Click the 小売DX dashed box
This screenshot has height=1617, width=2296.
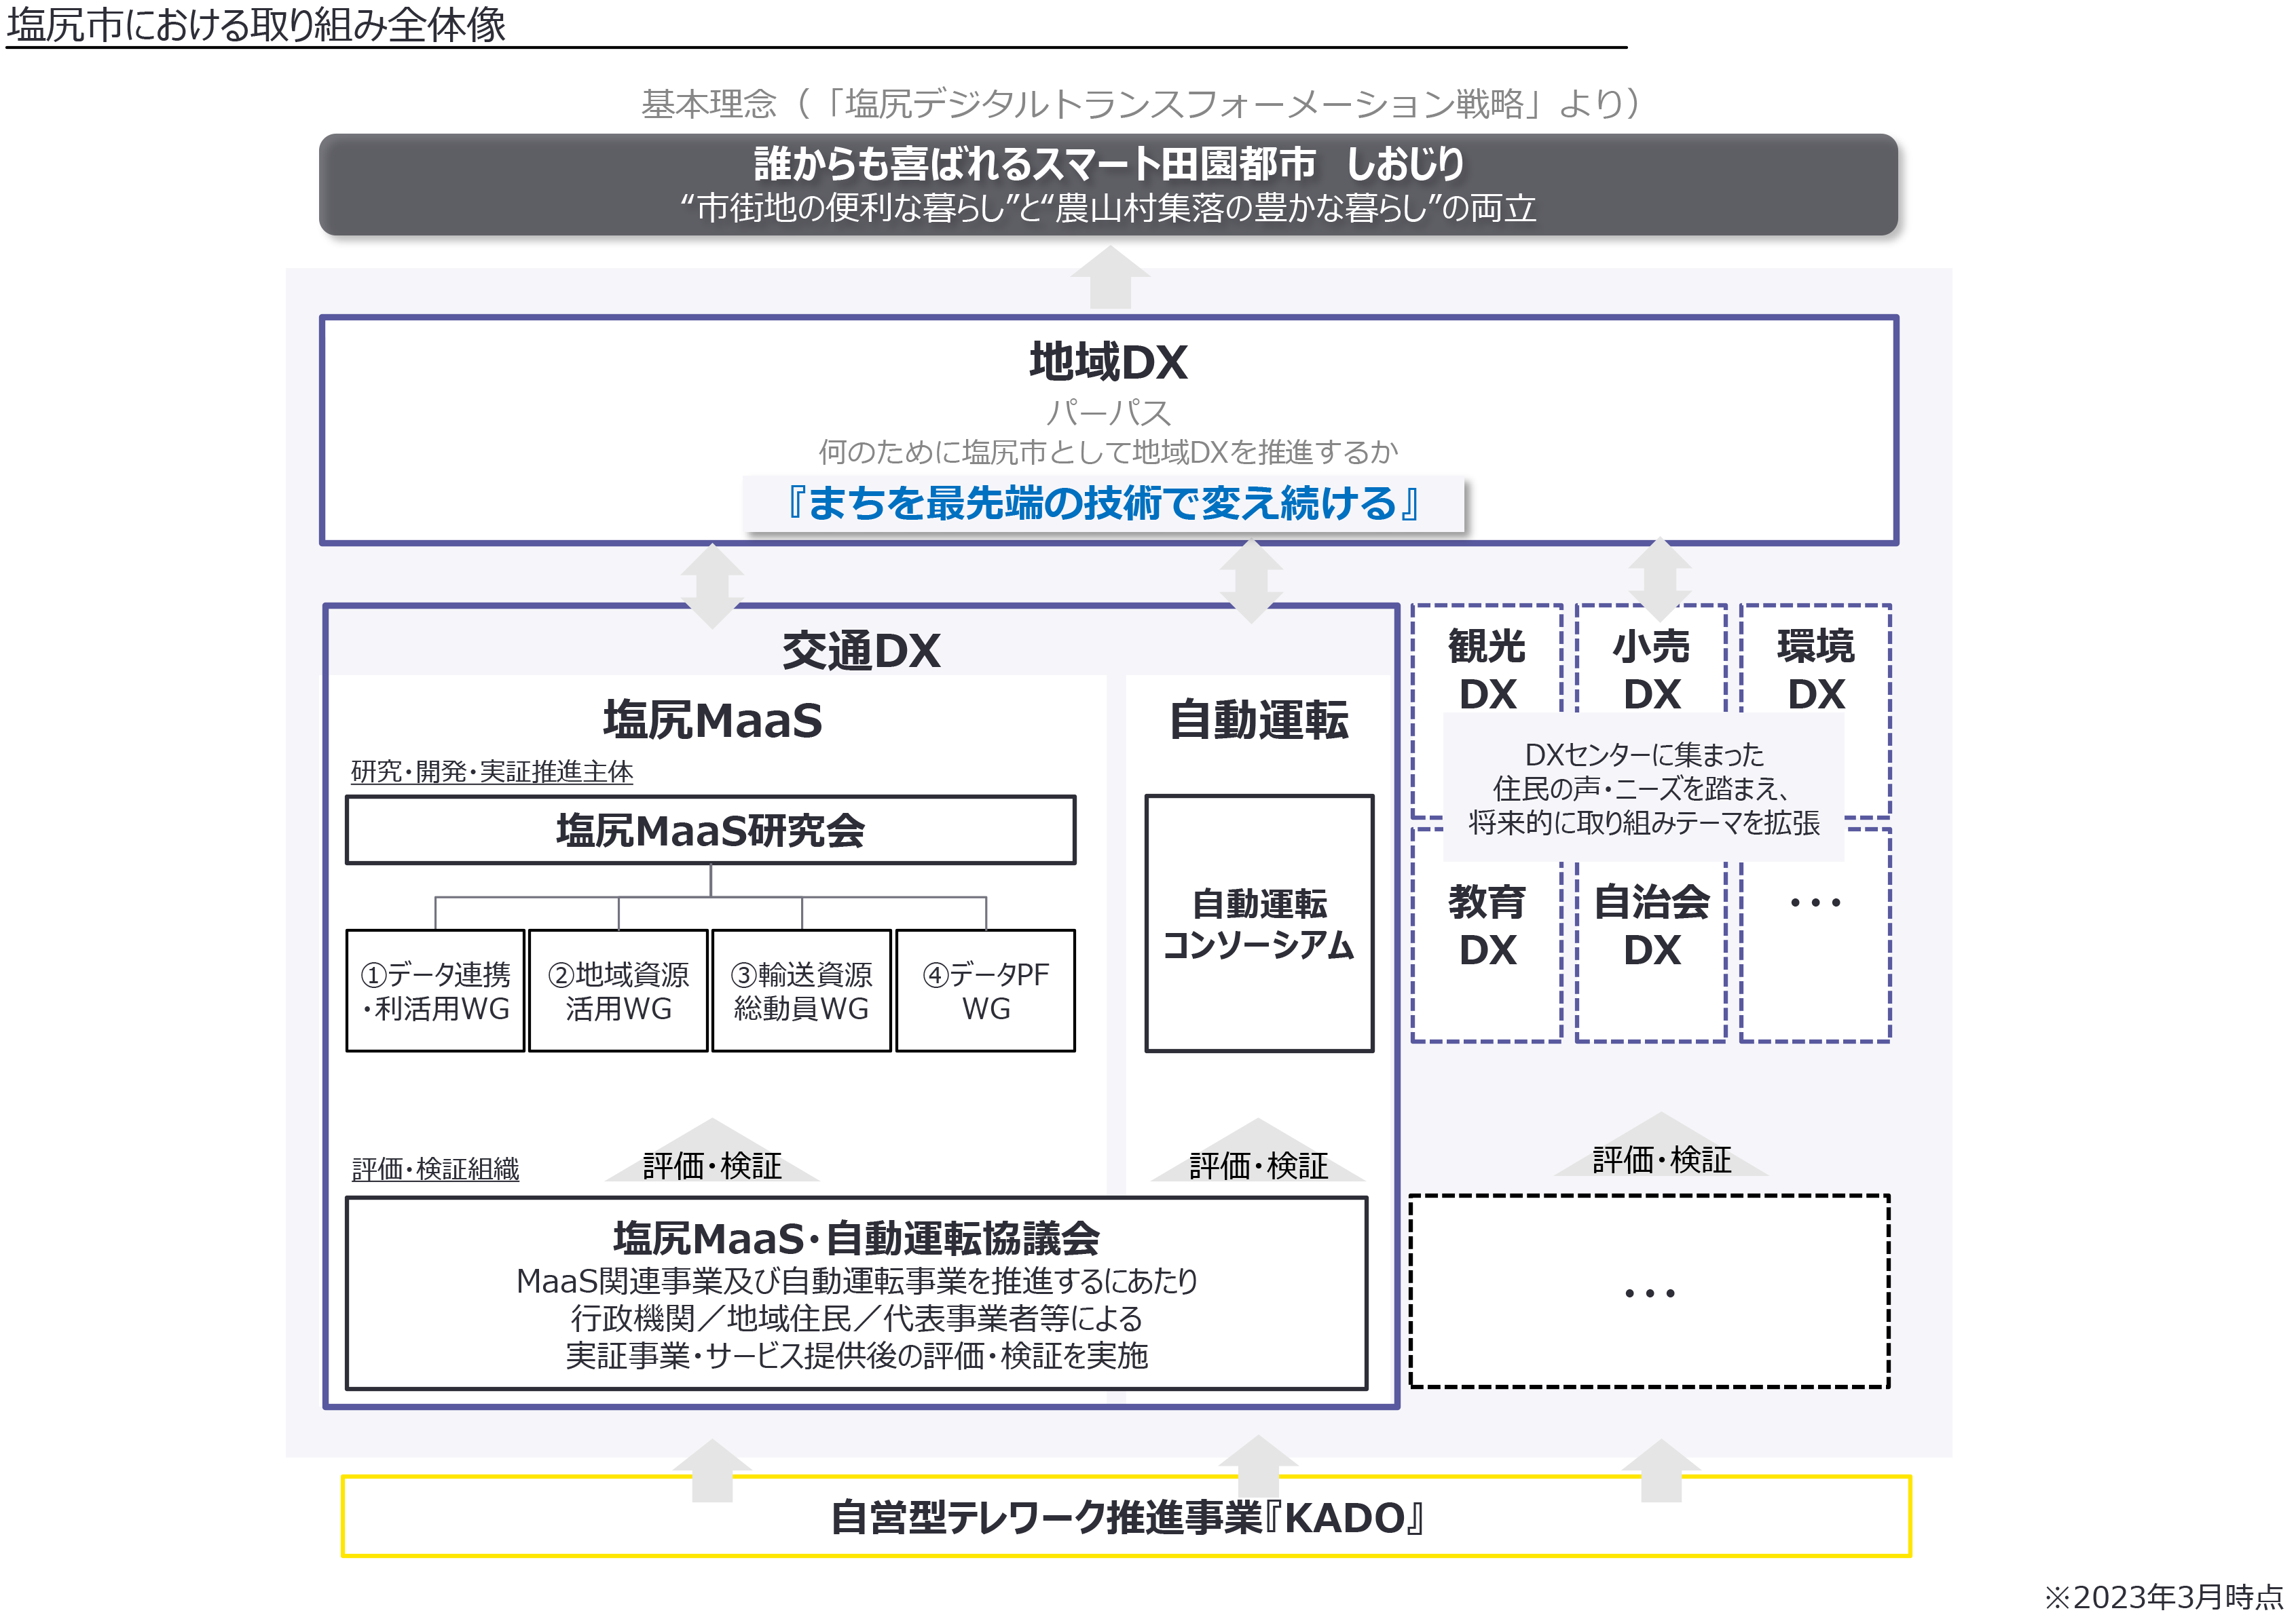(1651, 668)
